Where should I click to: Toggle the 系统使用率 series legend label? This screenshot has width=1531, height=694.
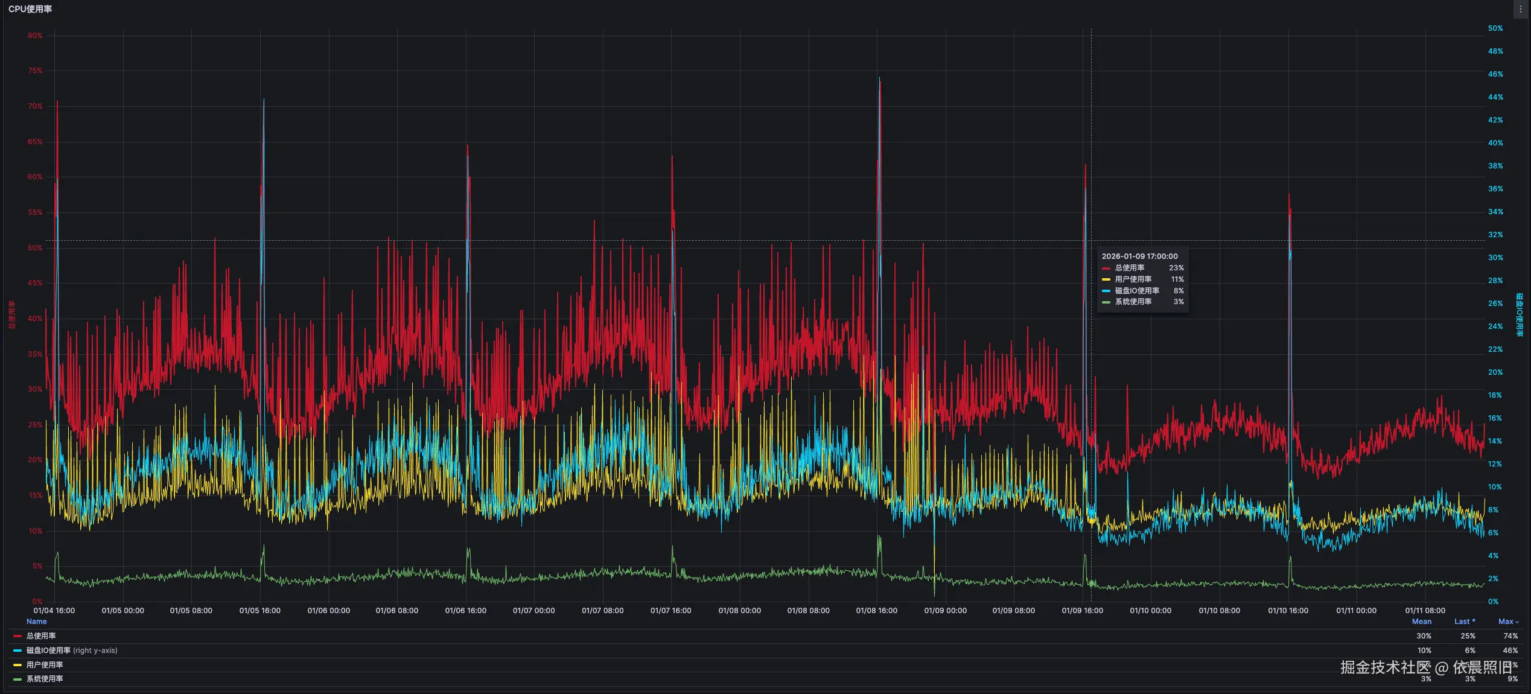click(x=45, y=679)
